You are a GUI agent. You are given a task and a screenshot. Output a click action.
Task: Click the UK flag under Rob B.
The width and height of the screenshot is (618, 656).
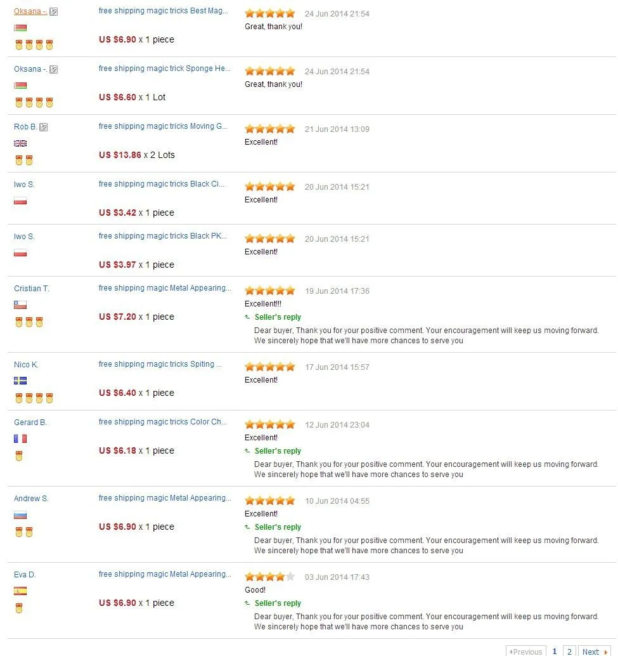tap(20, 143)
